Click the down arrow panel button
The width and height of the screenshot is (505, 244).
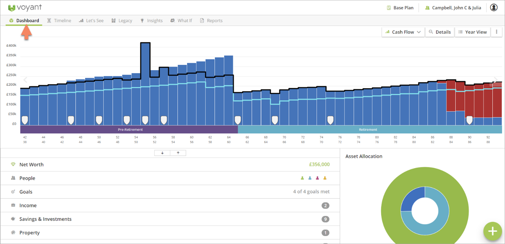click(x=162, y=153)
